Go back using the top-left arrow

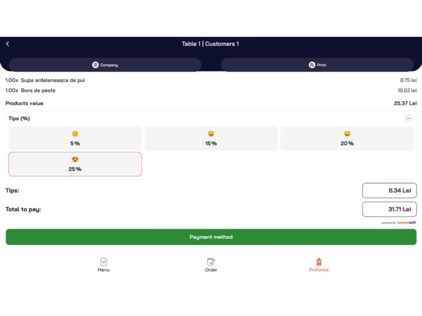(7, 44)
